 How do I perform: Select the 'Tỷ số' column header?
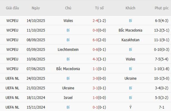(99, 8)
